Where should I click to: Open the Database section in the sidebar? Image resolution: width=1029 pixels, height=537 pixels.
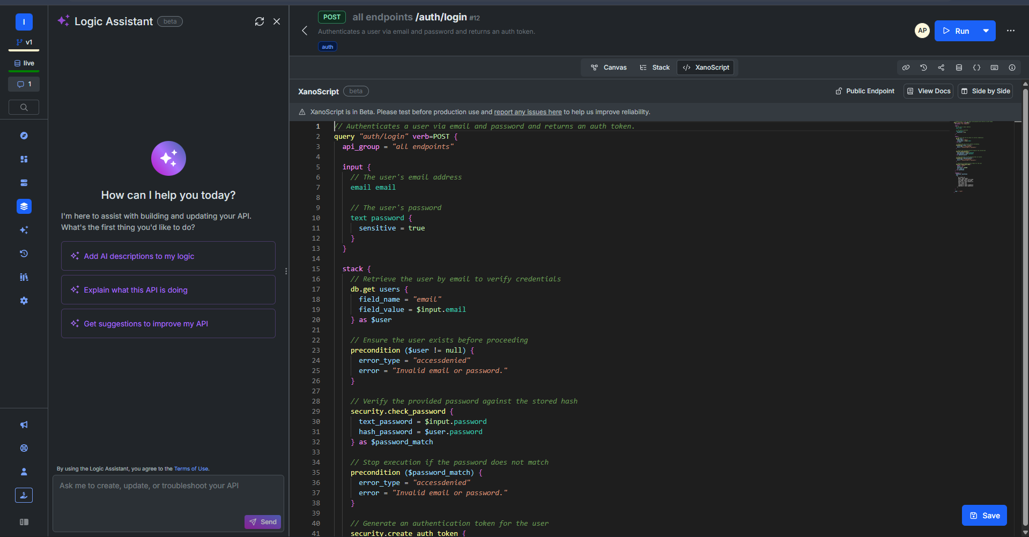[x=24, y=183]
